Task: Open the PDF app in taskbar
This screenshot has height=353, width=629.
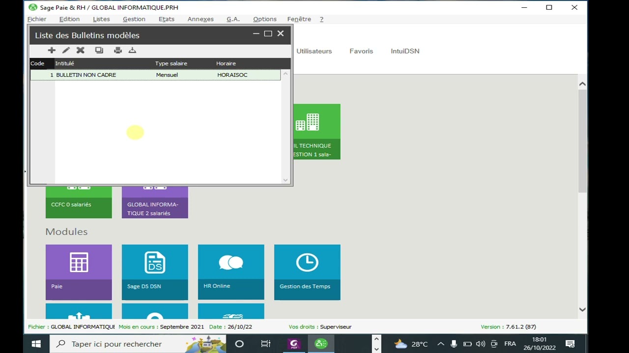Action: click(294, 344)
